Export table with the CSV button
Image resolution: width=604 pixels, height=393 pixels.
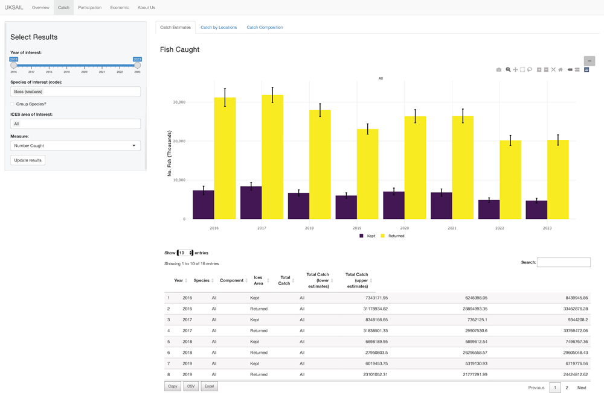click(x=191, y=386)
